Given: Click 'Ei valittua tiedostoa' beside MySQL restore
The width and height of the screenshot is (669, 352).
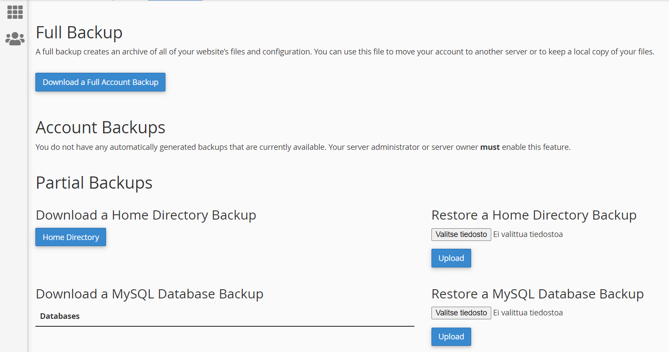Looking at the screenshot, I should (x=528, y=313).
